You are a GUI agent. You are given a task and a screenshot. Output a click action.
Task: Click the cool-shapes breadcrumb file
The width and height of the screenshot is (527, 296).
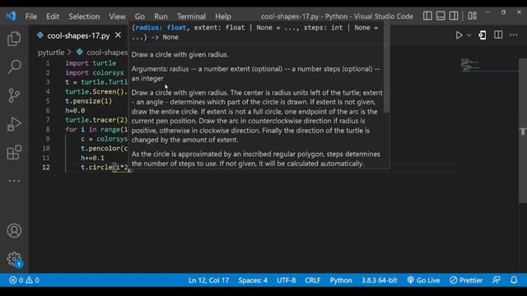pyautogui.click(x=107, y=53)
